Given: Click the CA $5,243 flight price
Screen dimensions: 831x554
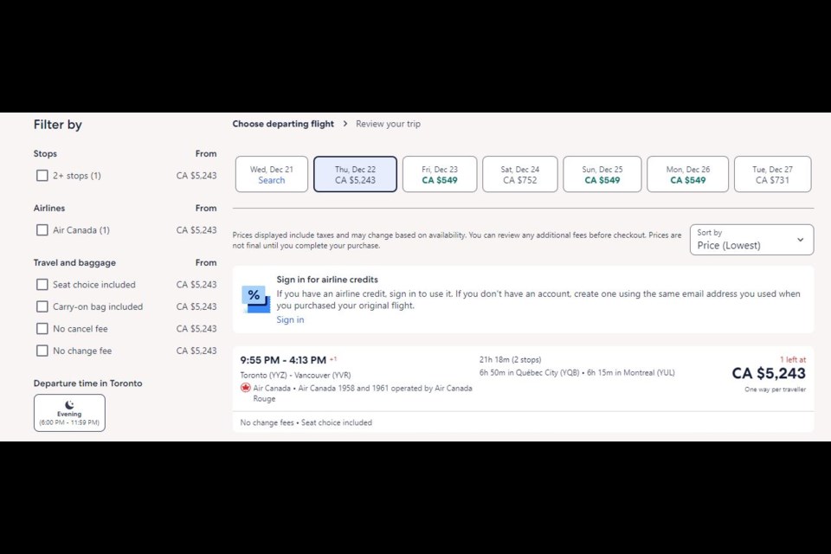Looking at the screenshot, I should [x=769, y=373].
